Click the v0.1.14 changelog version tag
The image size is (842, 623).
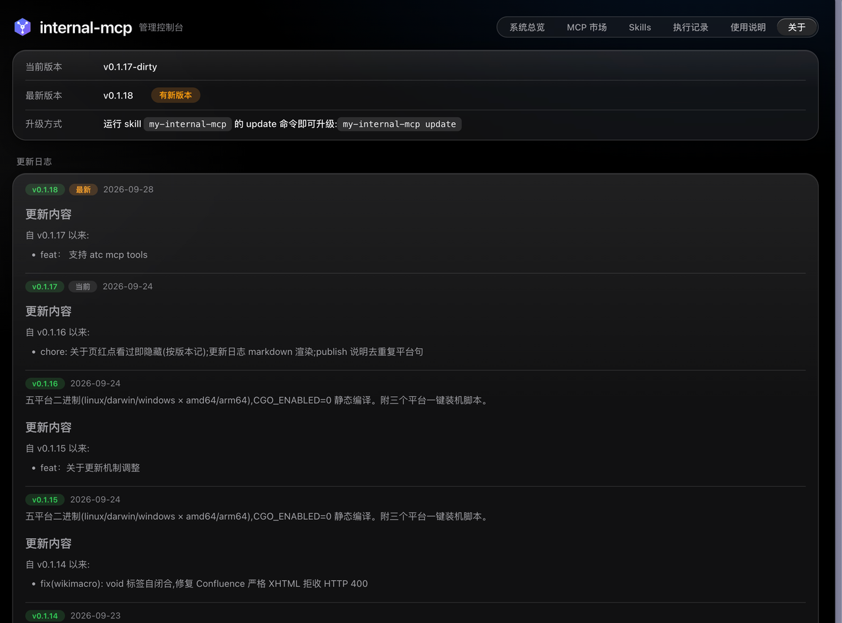(45, 616)
